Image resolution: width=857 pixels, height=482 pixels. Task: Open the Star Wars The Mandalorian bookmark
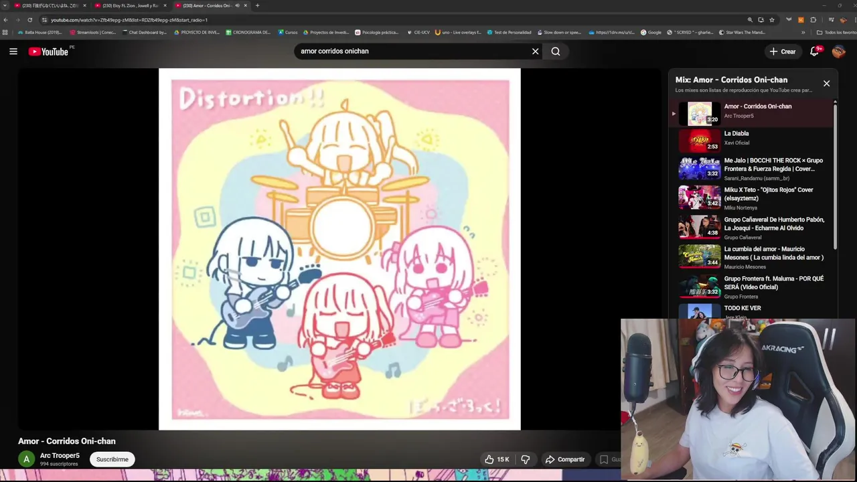point(742,32)
